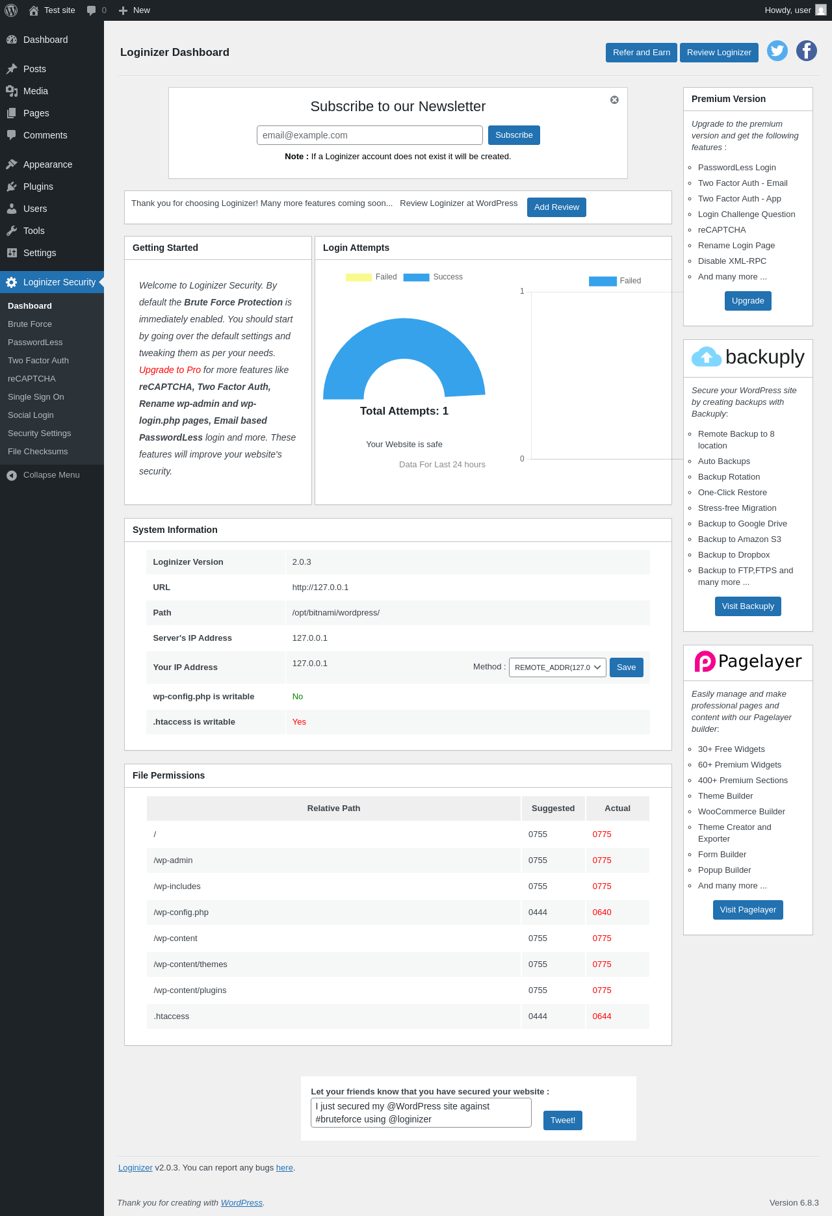Viewport: 832px width, 1216px height.
Task: Click the Subscribe button
Action: pos(514,135)
